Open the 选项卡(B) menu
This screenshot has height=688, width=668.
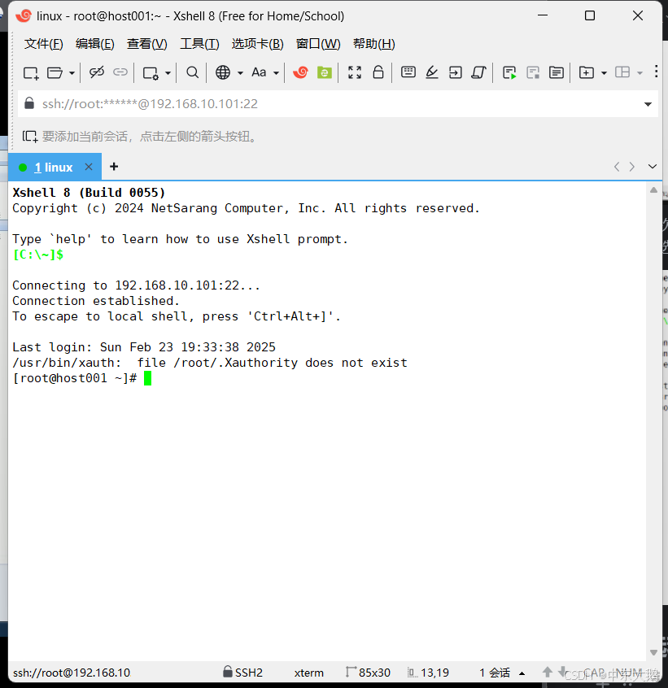tap(258, 44)
